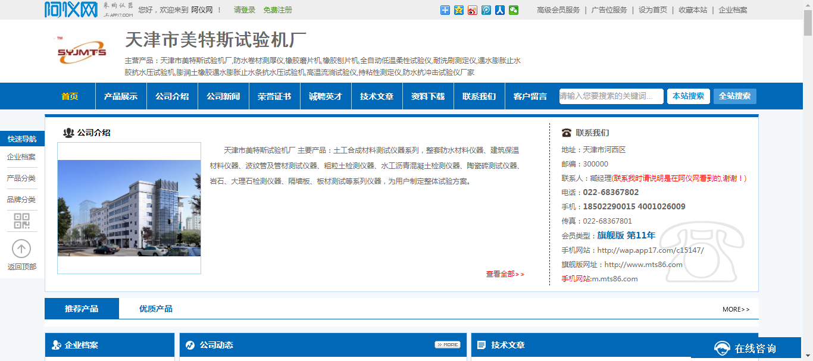The height and width of the screenshot is (361, 813).
Task: Open flagship site link www.mts86.com
Action: (643, 265)
